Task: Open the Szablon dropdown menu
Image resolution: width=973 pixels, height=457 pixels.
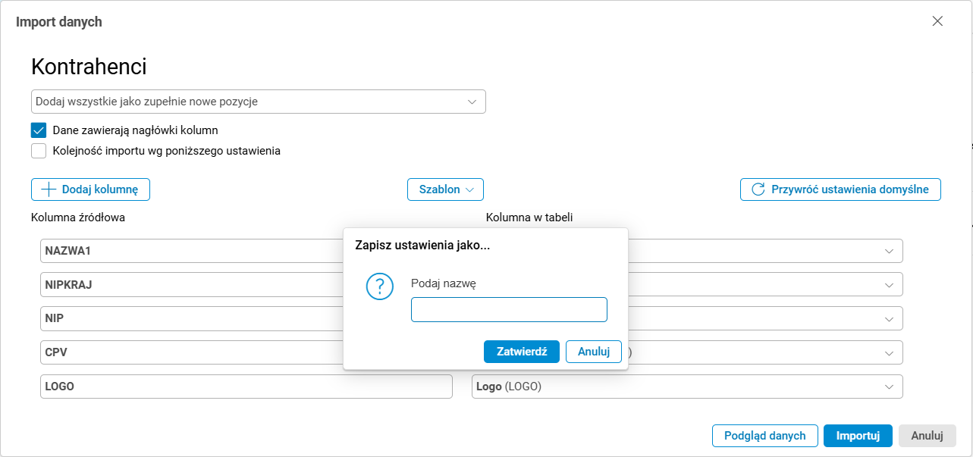Action: pos(445,189)
